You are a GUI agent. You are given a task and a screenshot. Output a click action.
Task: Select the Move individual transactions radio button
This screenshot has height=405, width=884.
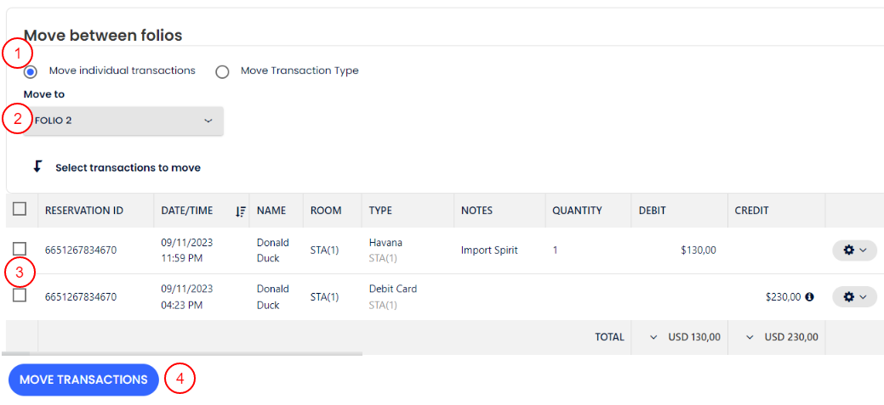pos(31,71)
